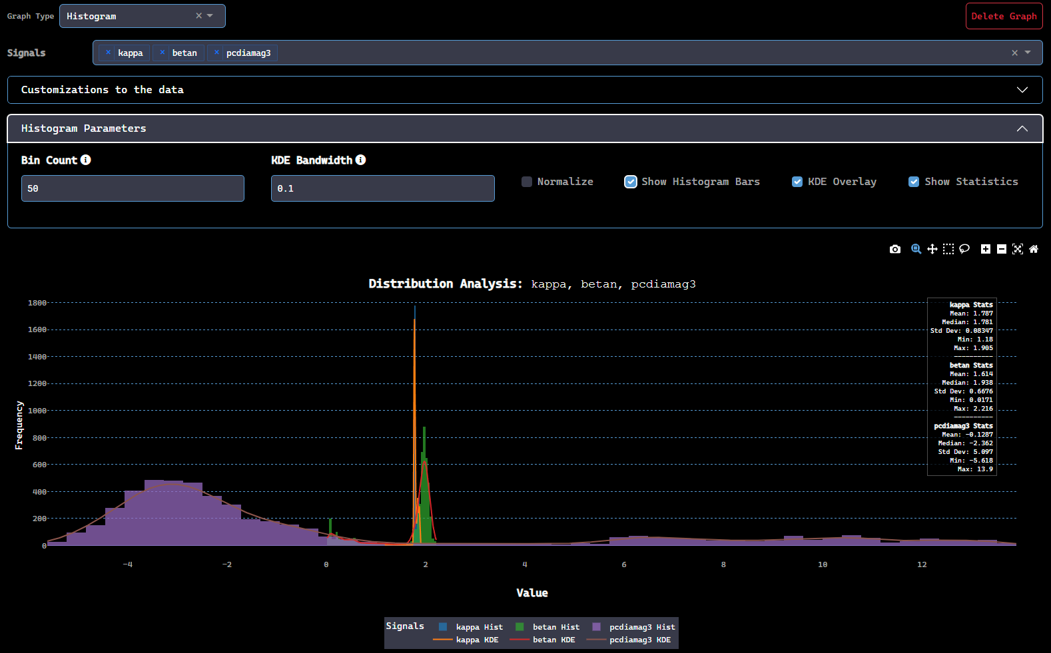Autoscale the plot axes
Viewport: 1051px width, 653px height.
1018,249
